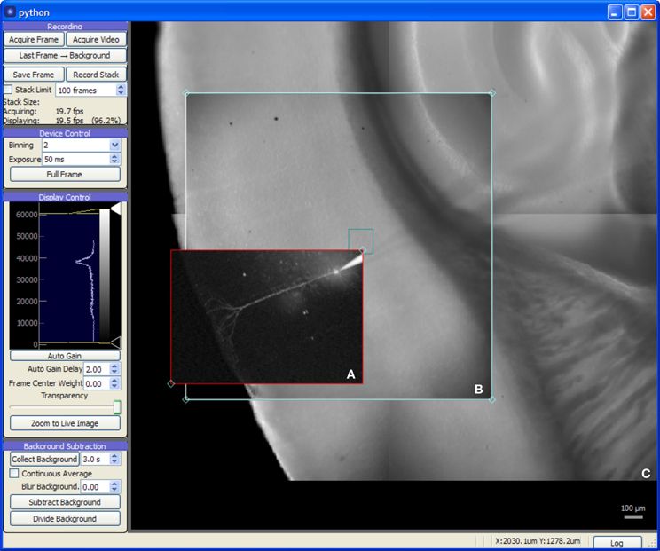The image size is (660, 551).
Task: Click Zoom to Live Image button
Action: coord(65,423)
